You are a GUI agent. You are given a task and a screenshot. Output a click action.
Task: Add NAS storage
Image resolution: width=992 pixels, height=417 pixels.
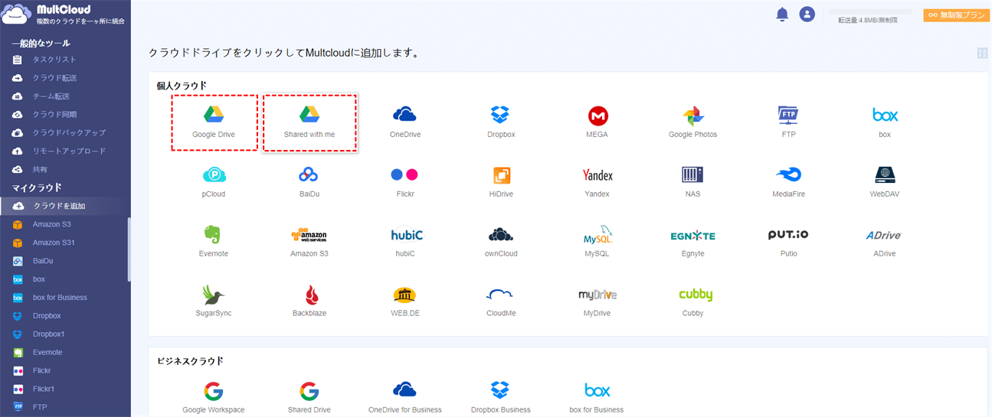[693, 182]
